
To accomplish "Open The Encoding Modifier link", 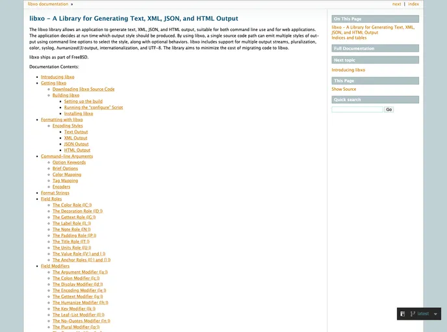I will [x=79, y=290].
